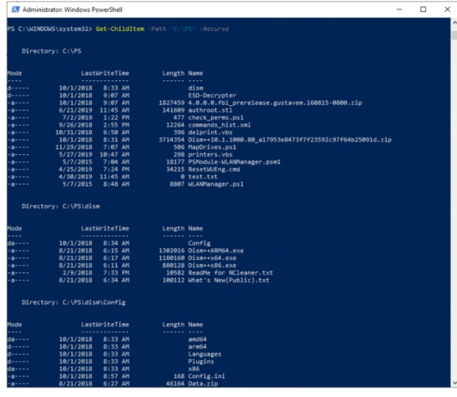457x397 pixels.
Task: Click the PowerShell icon in title bar
Action: click(15, 10)
